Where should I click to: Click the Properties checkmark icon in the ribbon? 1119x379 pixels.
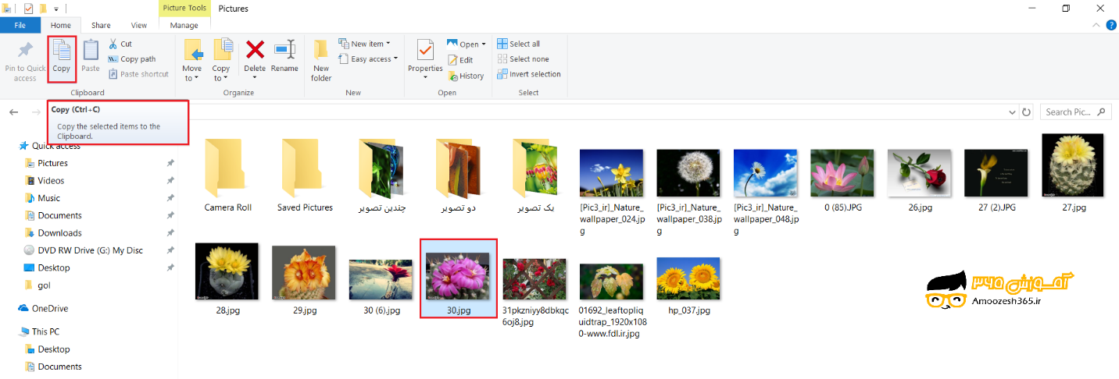[x=425, y=50]
